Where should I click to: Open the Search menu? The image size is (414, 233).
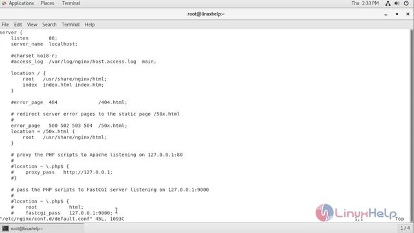[49, 25]
